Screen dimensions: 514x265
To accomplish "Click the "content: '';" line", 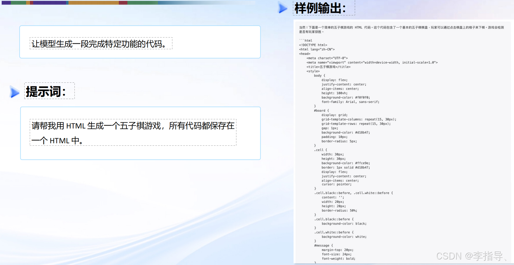I will coord(333,197).
